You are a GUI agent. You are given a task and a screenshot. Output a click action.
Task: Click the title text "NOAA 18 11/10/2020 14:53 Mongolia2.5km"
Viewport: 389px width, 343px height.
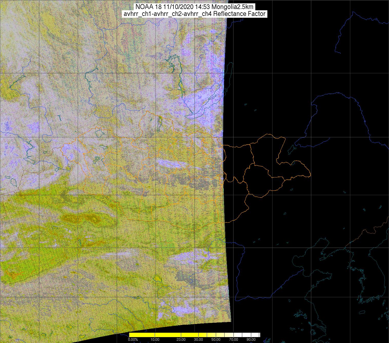[x=194, y=7]
